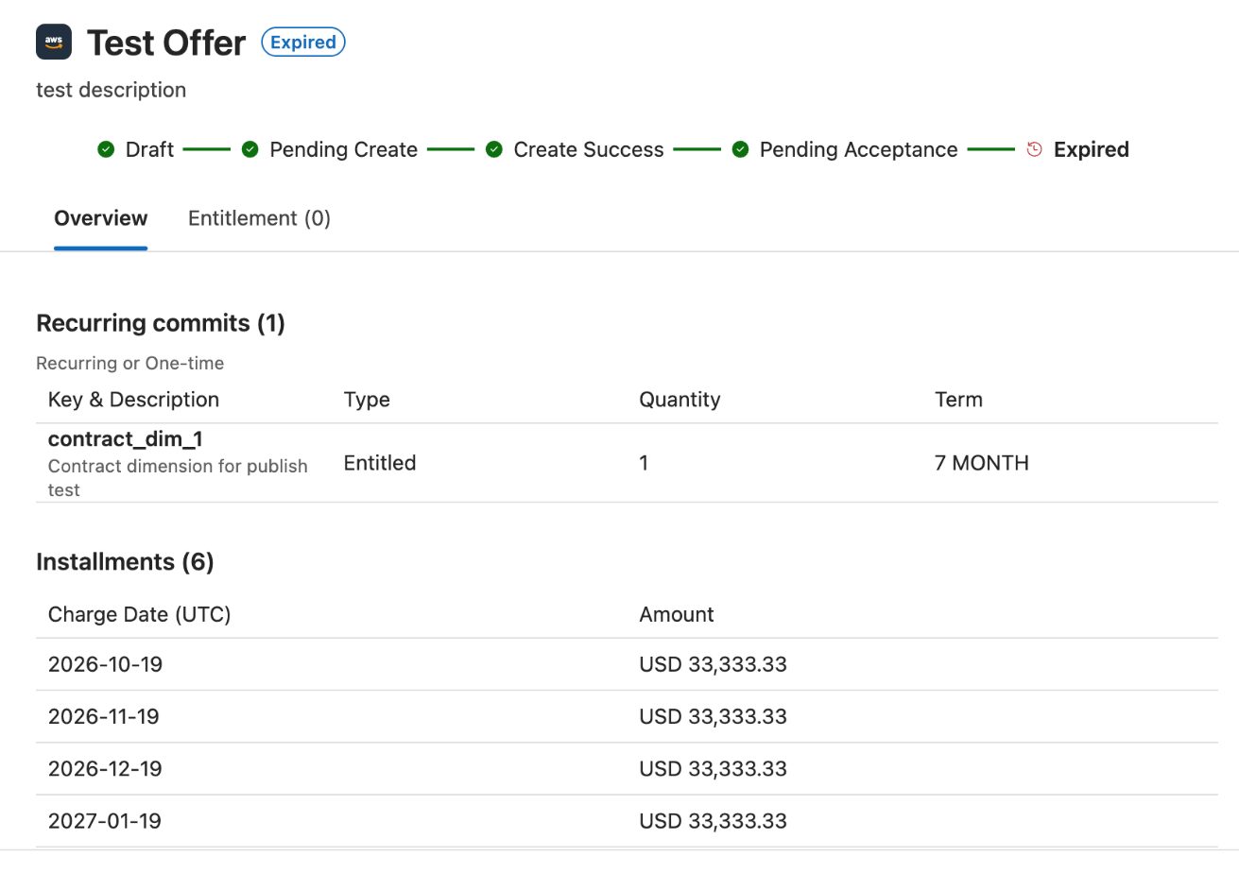This screenshot has height=873, width=1239.
Task: Select the Create Success step label
Action: (x=589, y=149)
